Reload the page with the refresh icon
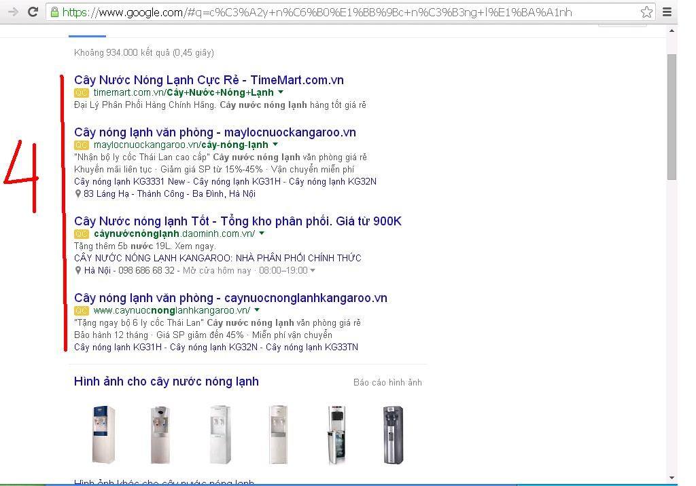 pos(33,12)
